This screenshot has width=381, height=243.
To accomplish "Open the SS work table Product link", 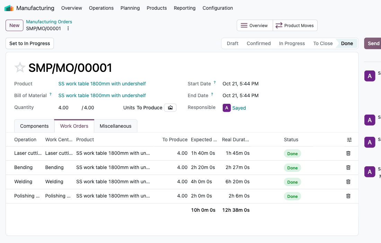I will point(102,84).
